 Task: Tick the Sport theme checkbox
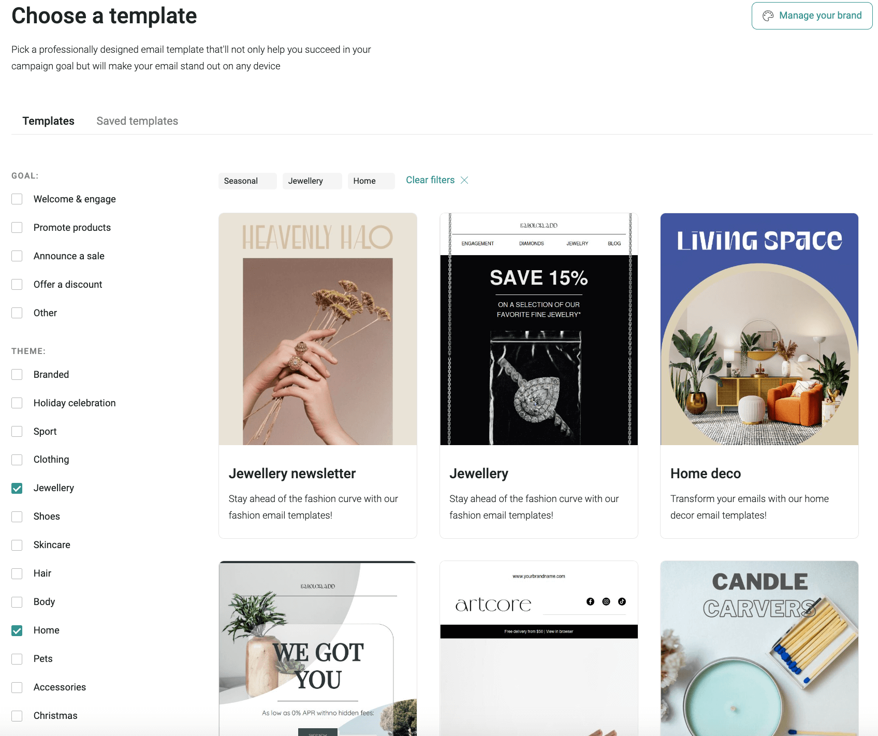[17, 432]
